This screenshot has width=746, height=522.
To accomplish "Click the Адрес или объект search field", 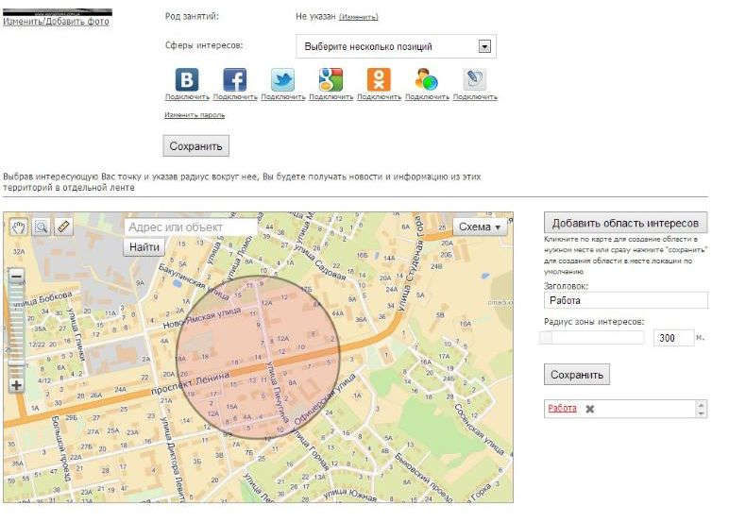I will (191, 227).
